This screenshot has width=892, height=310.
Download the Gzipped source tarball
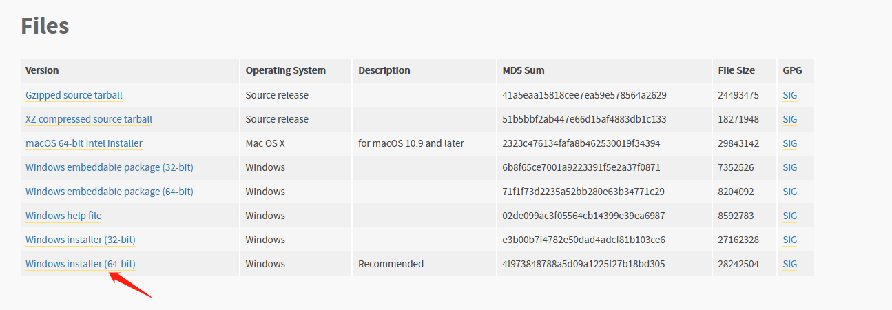coord(74,95)
